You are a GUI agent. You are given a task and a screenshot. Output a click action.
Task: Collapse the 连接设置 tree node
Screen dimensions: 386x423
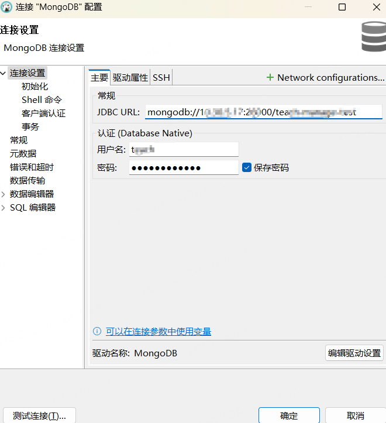point(4,73)
